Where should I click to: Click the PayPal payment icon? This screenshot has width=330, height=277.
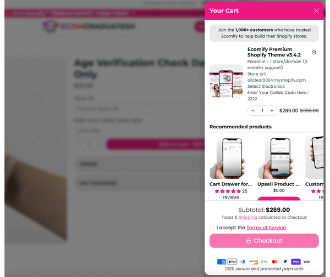(285, 262)
